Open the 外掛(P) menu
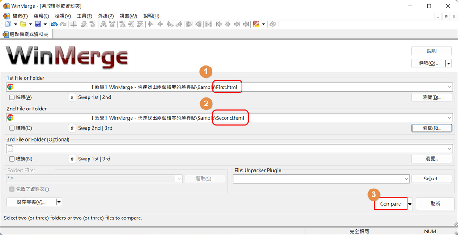Viewport: 458px width, 235px height. (x=106, y=16)
